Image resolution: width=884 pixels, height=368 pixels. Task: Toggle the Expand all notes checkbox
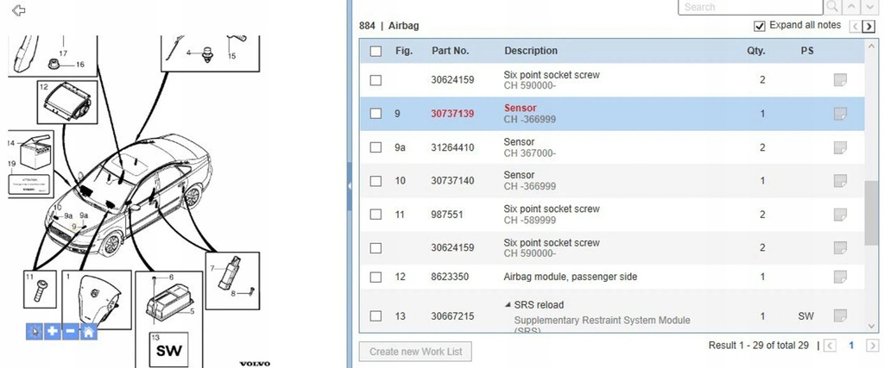pyautogui.click(x=760, y=26)
